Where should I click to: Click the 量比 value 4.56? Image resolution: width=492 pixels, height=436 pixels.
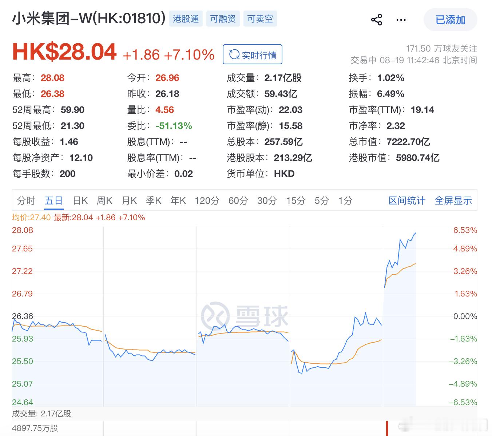[164, 110]
